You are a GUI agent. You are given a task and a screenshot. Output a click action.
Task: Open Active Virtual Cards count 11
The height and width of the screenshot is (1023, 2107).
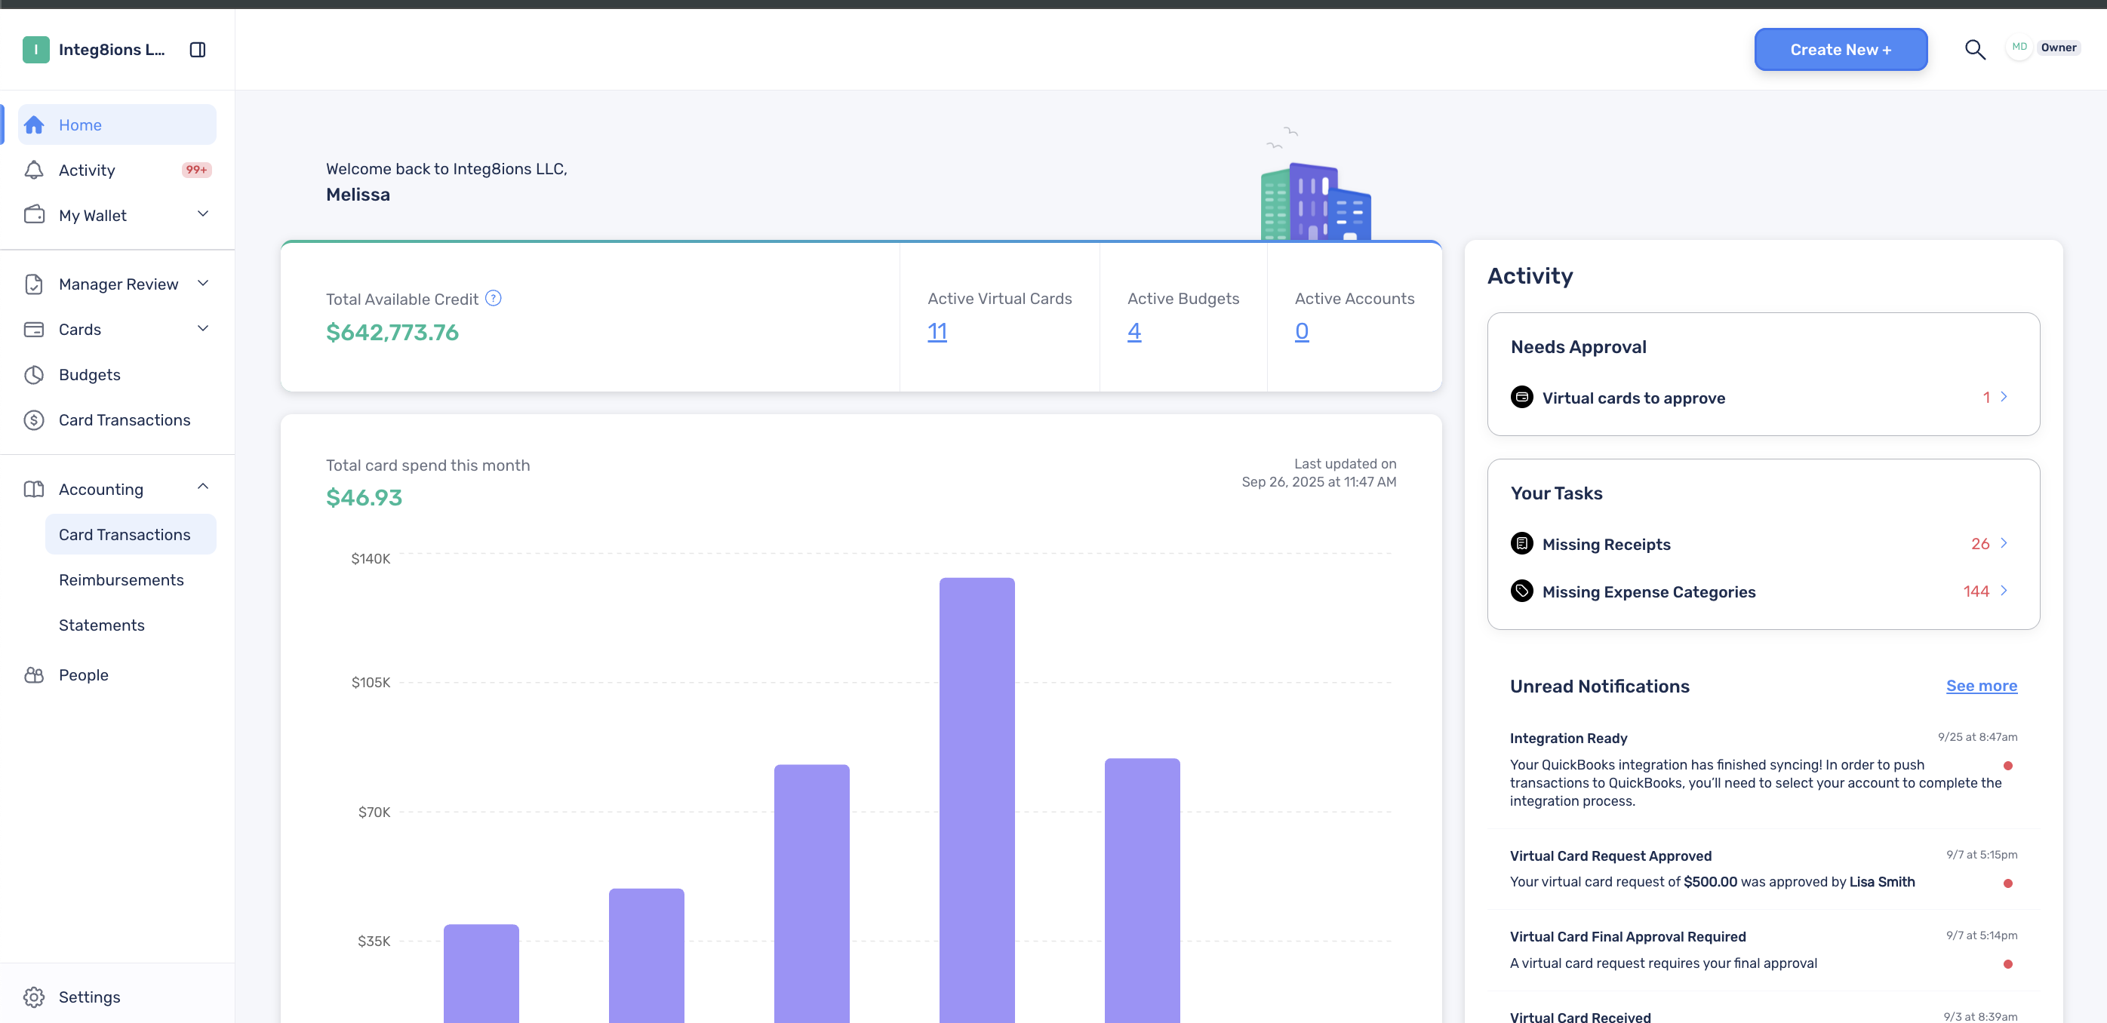pyautogui.click(x=937, y=332)
